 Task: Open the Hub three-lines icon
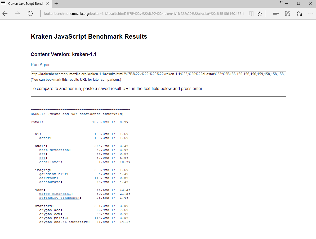[276, 14]
